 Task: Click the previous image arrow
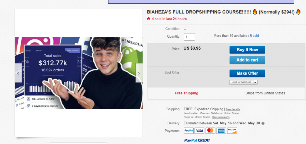(x=18, y=73)
